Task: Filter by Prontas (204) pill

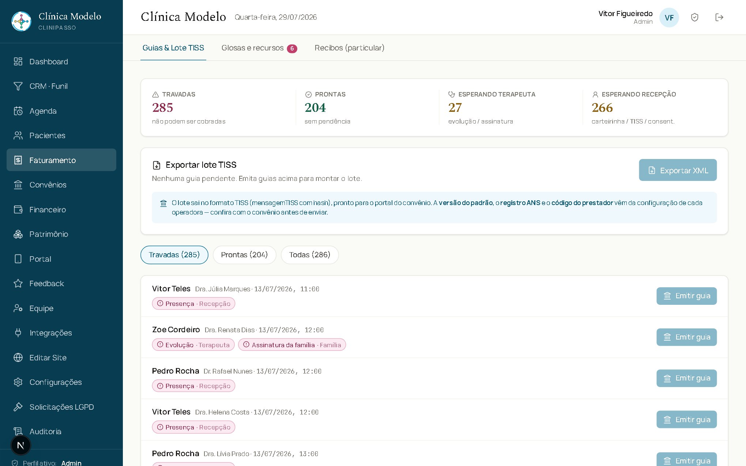Action: coord(244,255)
